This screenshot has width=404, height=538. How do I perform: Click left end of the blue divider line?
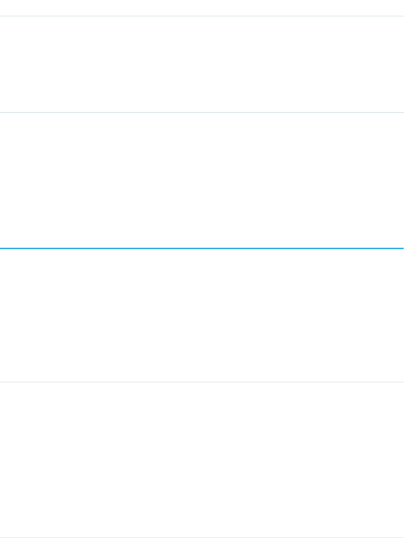coord(2,248)
